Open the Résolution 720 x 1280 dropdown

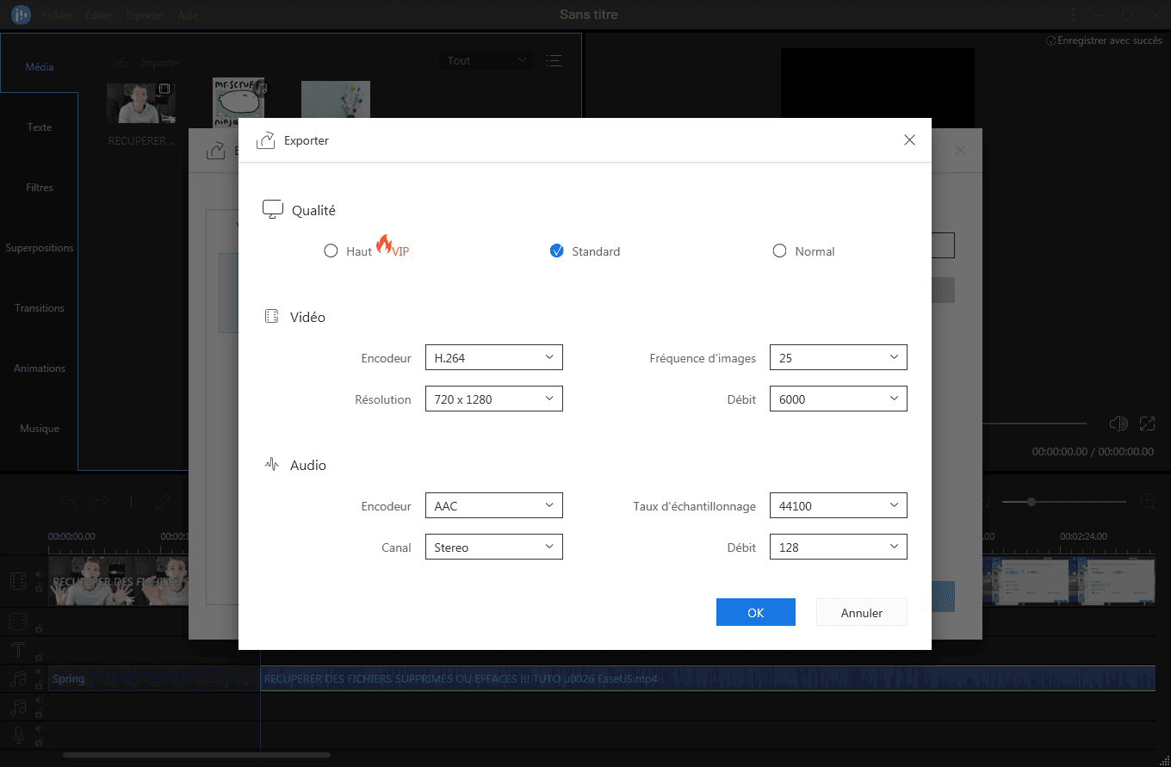[494, 399]
